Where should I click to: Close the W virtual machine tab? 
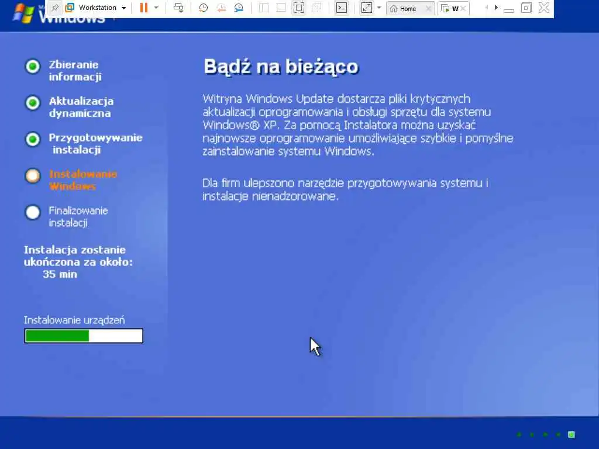click(x=463, y=8)
